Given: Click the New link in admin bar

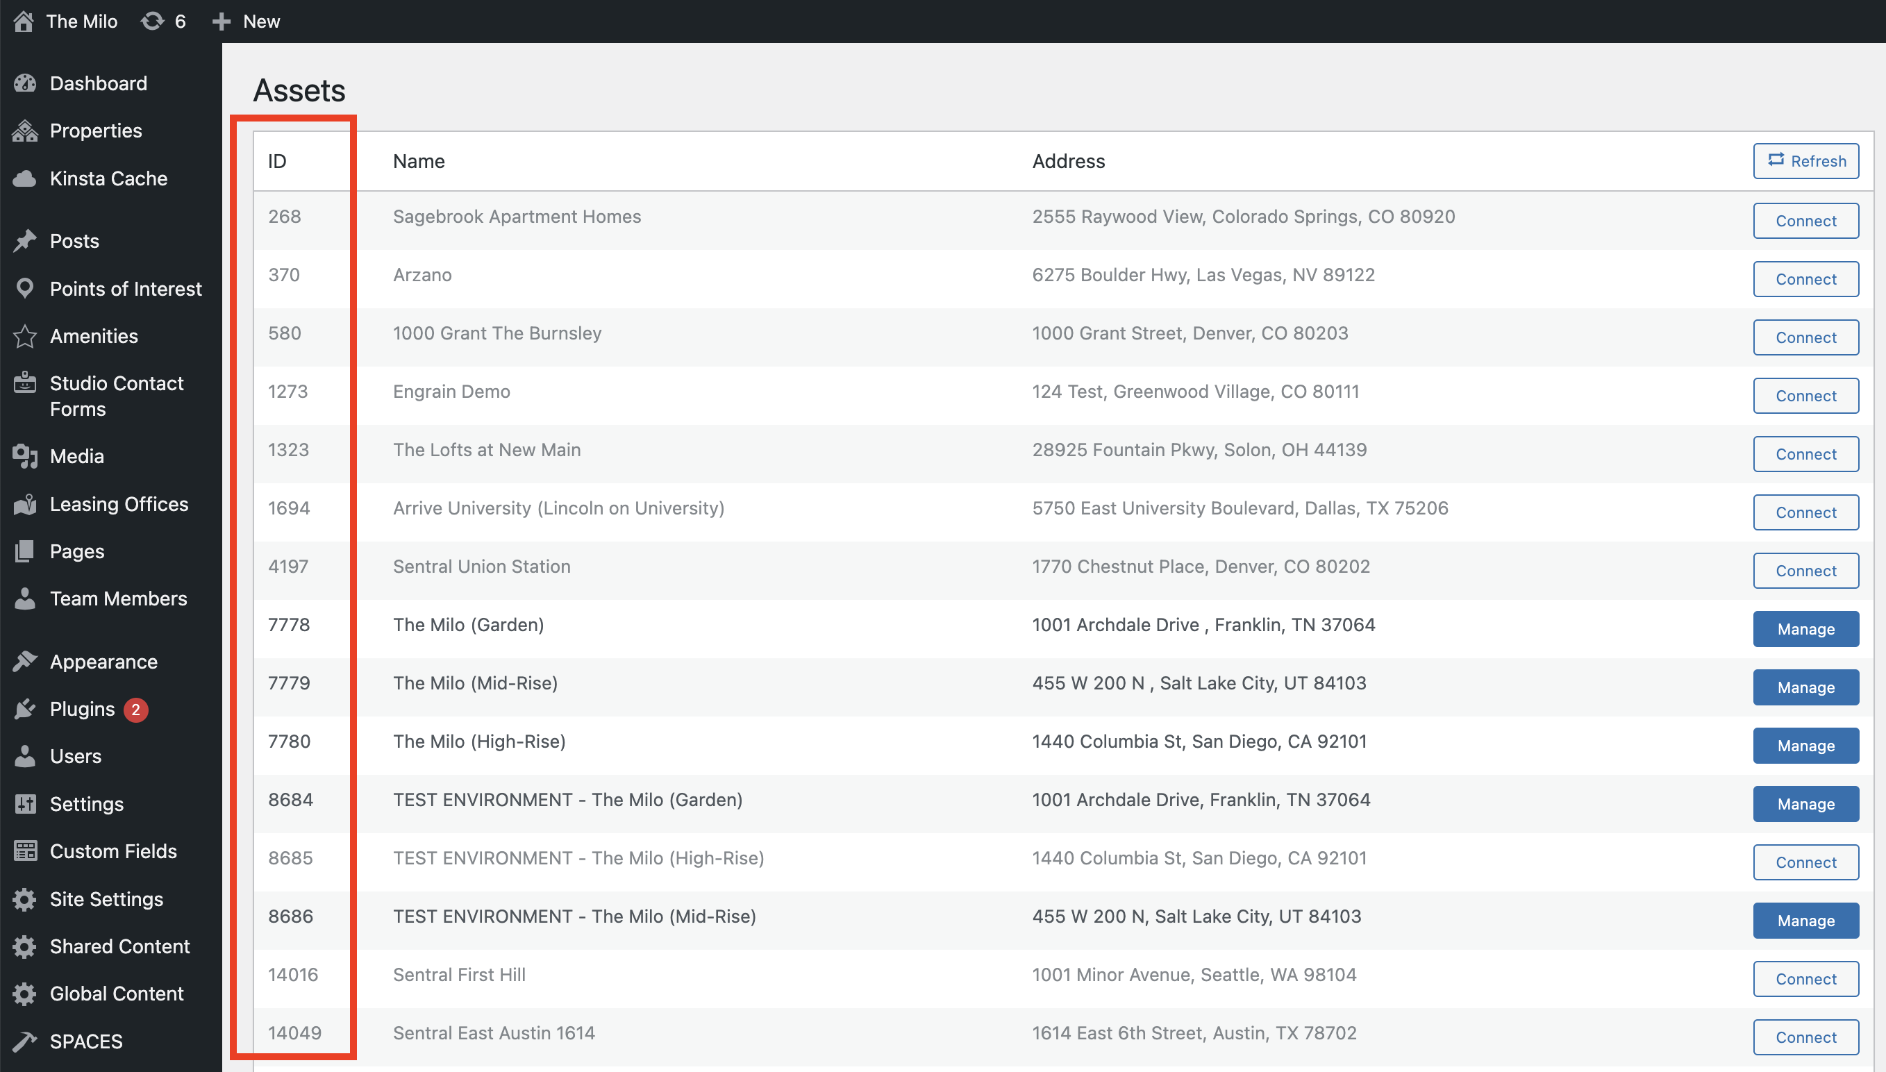Looking at the screenshot, I should (x=261, y=22).
